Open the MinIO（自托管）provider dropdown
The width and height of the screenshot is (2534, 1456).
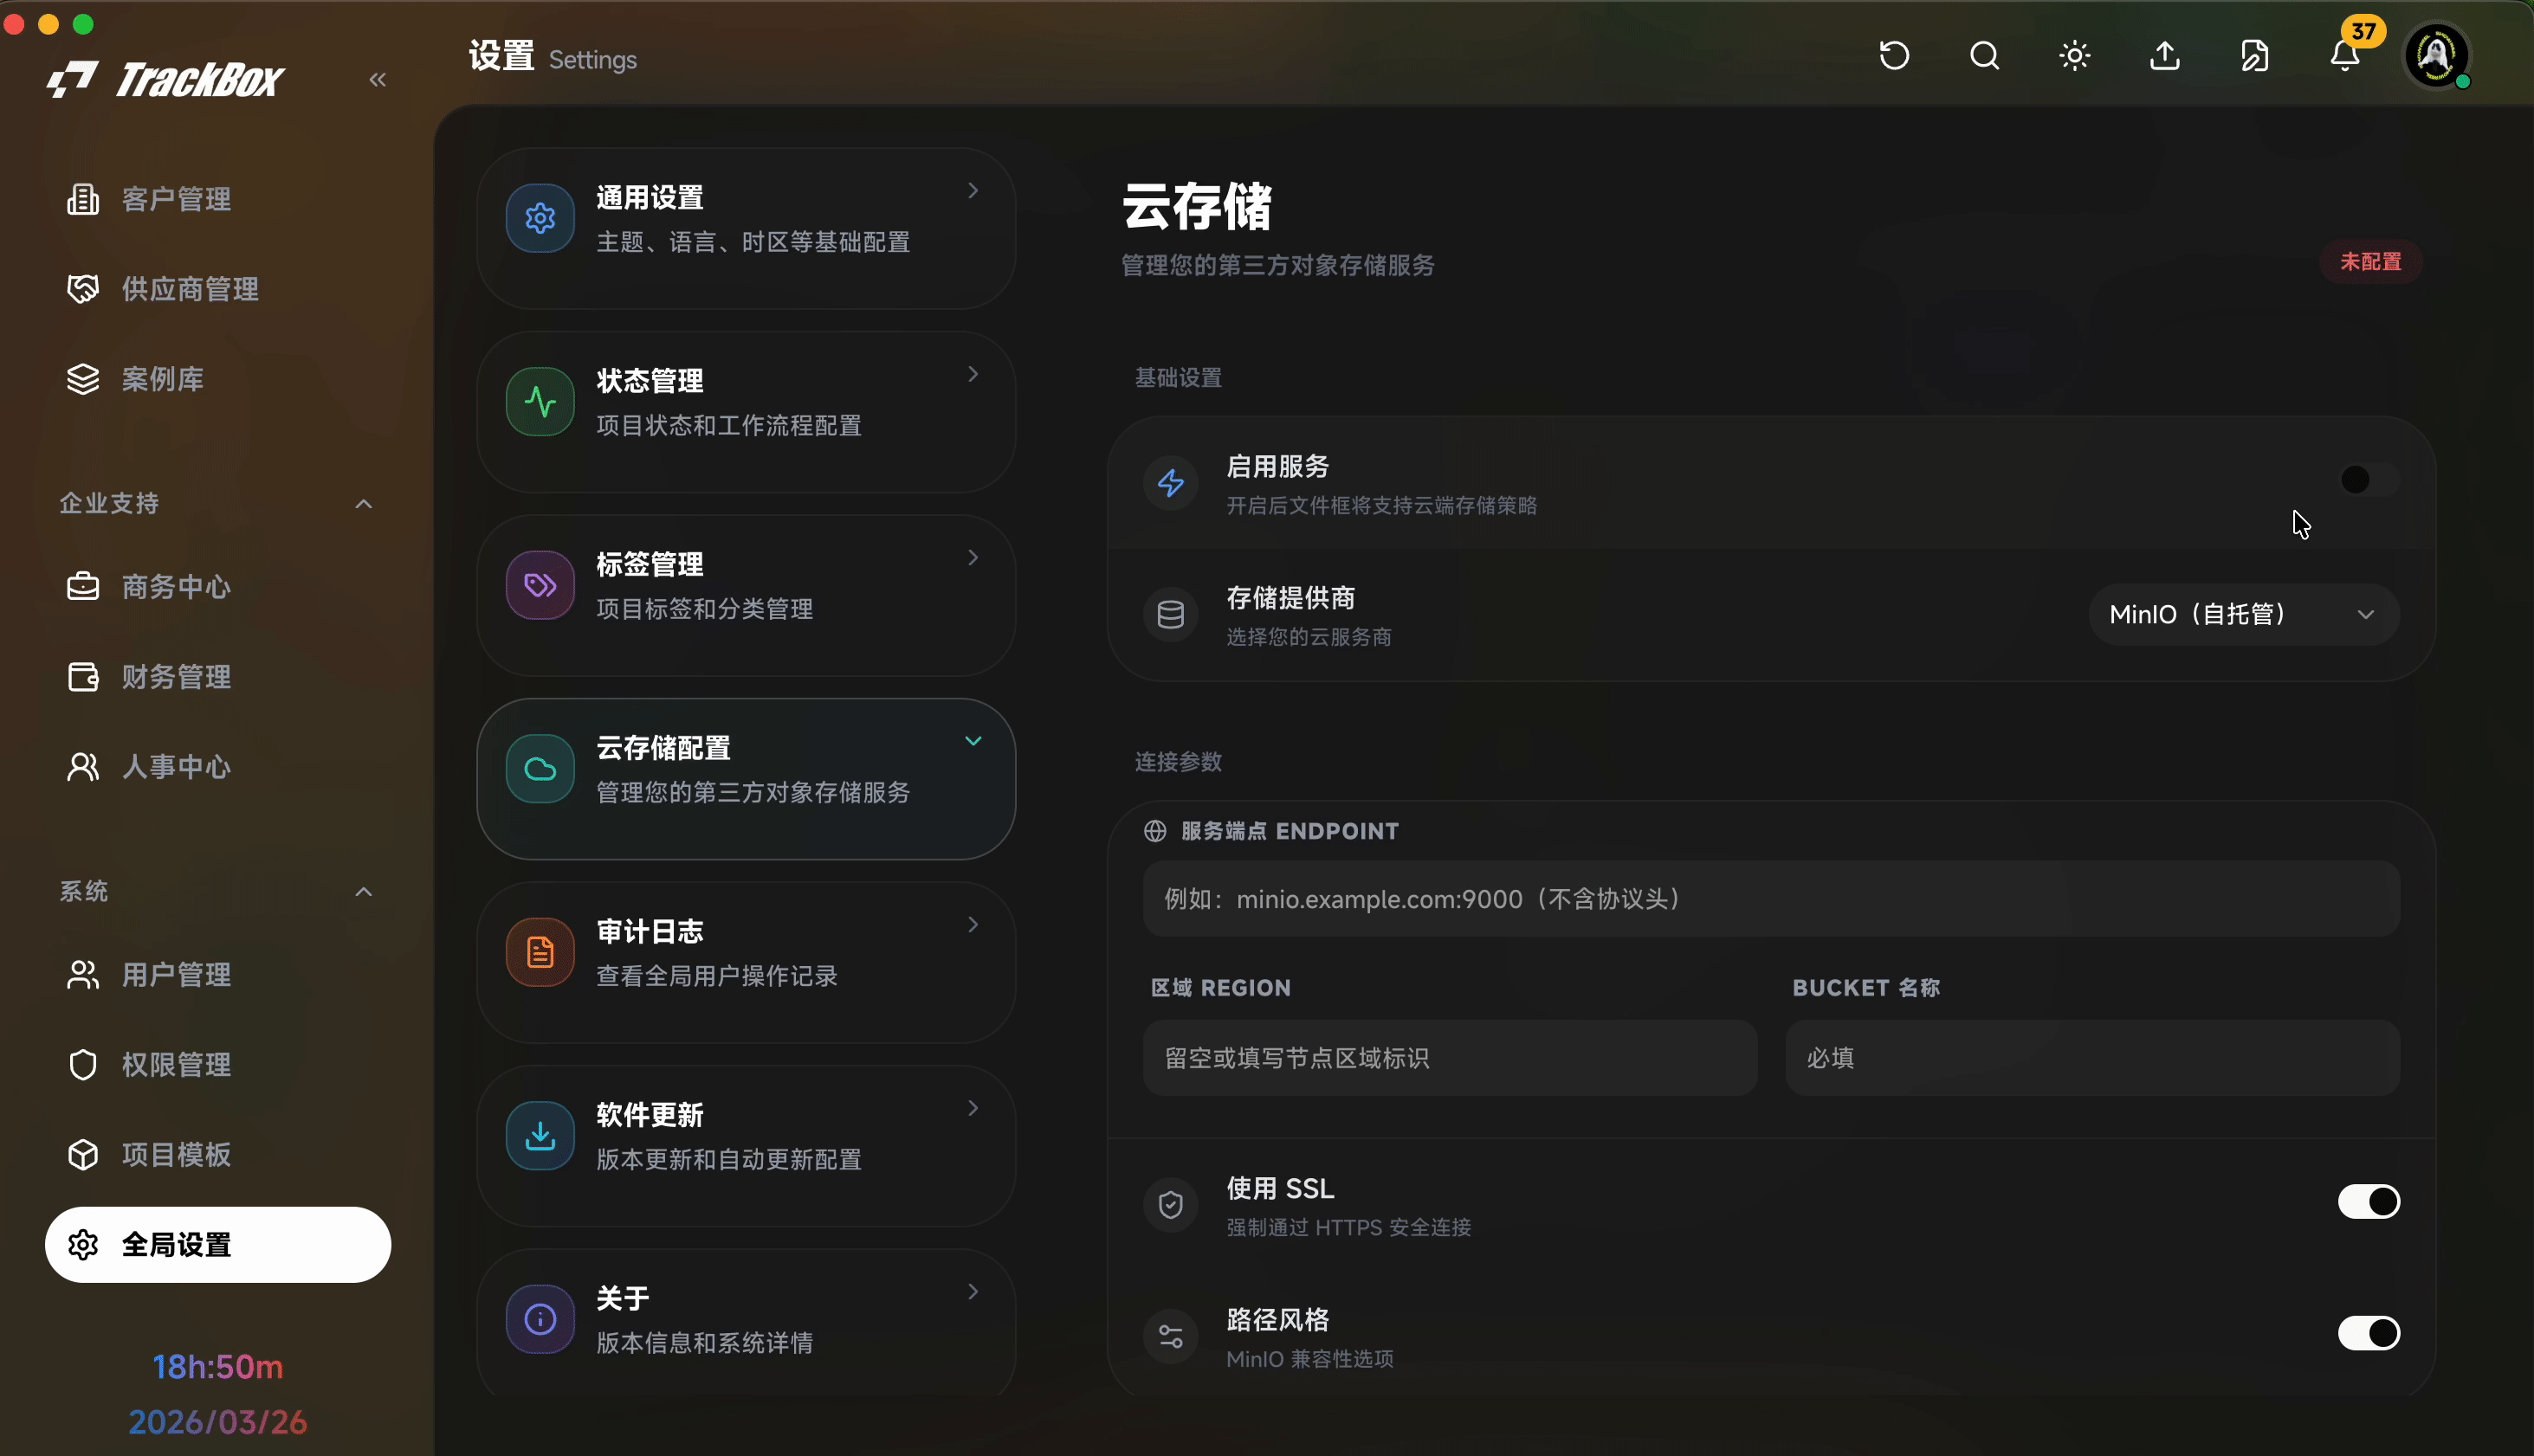tap(2243, 614)
